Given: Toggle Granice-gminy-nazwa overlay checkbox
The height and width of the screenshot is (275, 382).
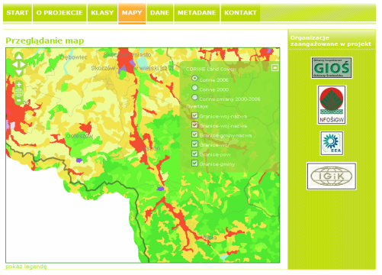Looking at the screenshot, I should click(x=194, y=134).
